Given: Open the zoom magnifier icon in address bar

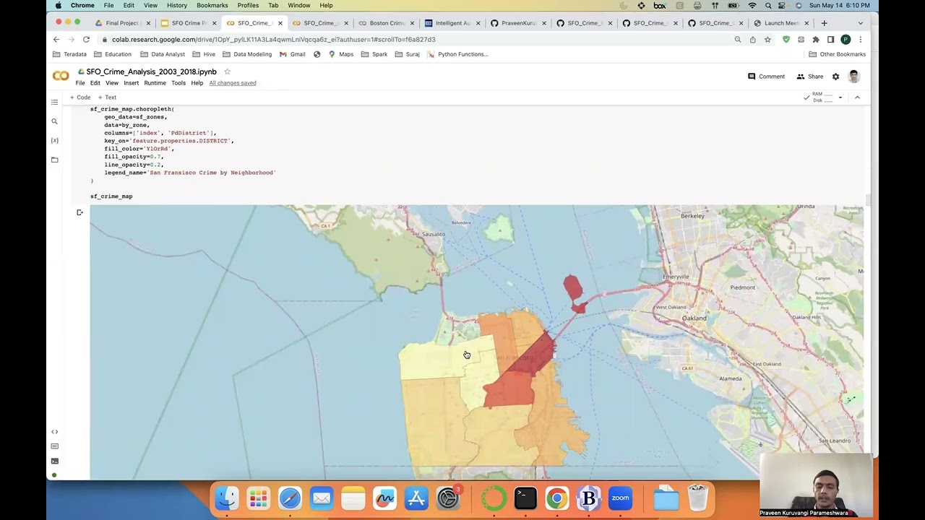Looking at the screenshot, I should (737, 40).
